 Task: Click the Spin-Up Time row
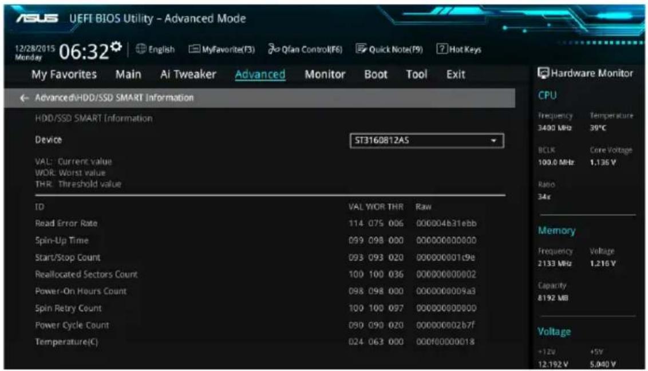coord(256,240)
